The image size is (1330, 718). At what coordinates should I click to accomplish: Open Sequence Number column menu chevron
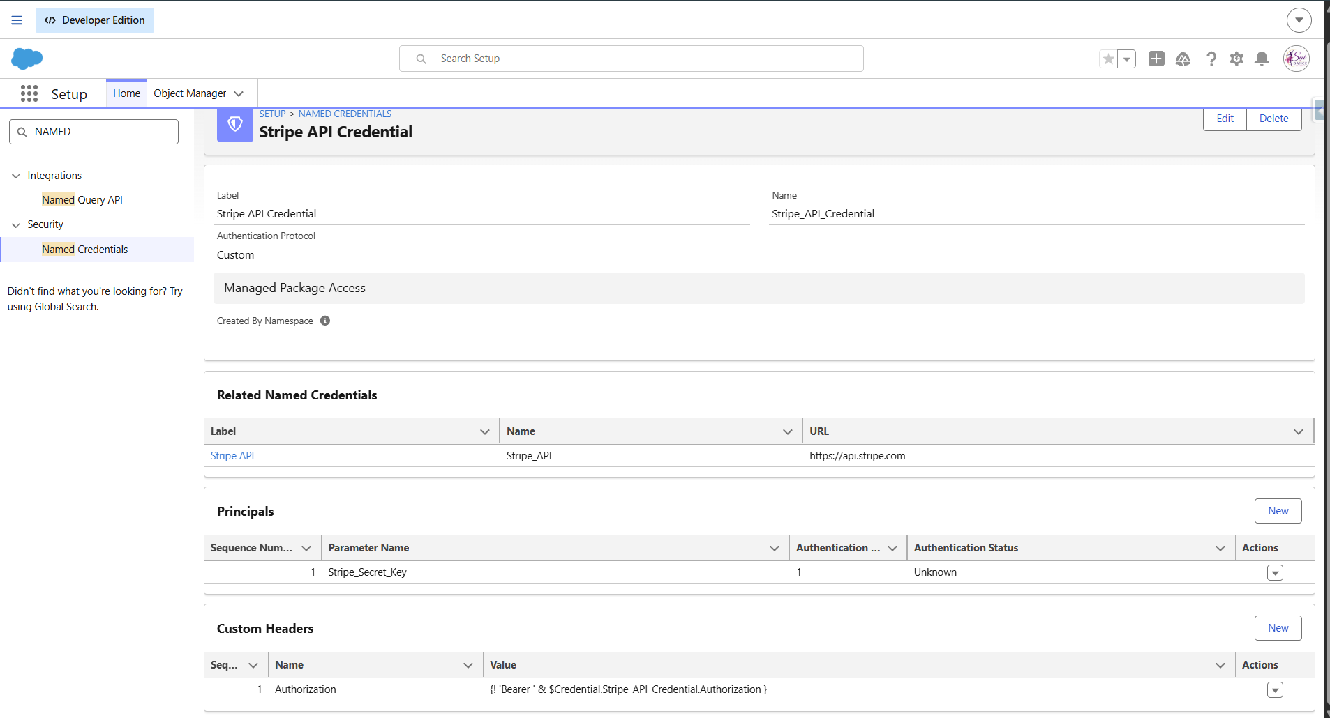pos(306,548)
